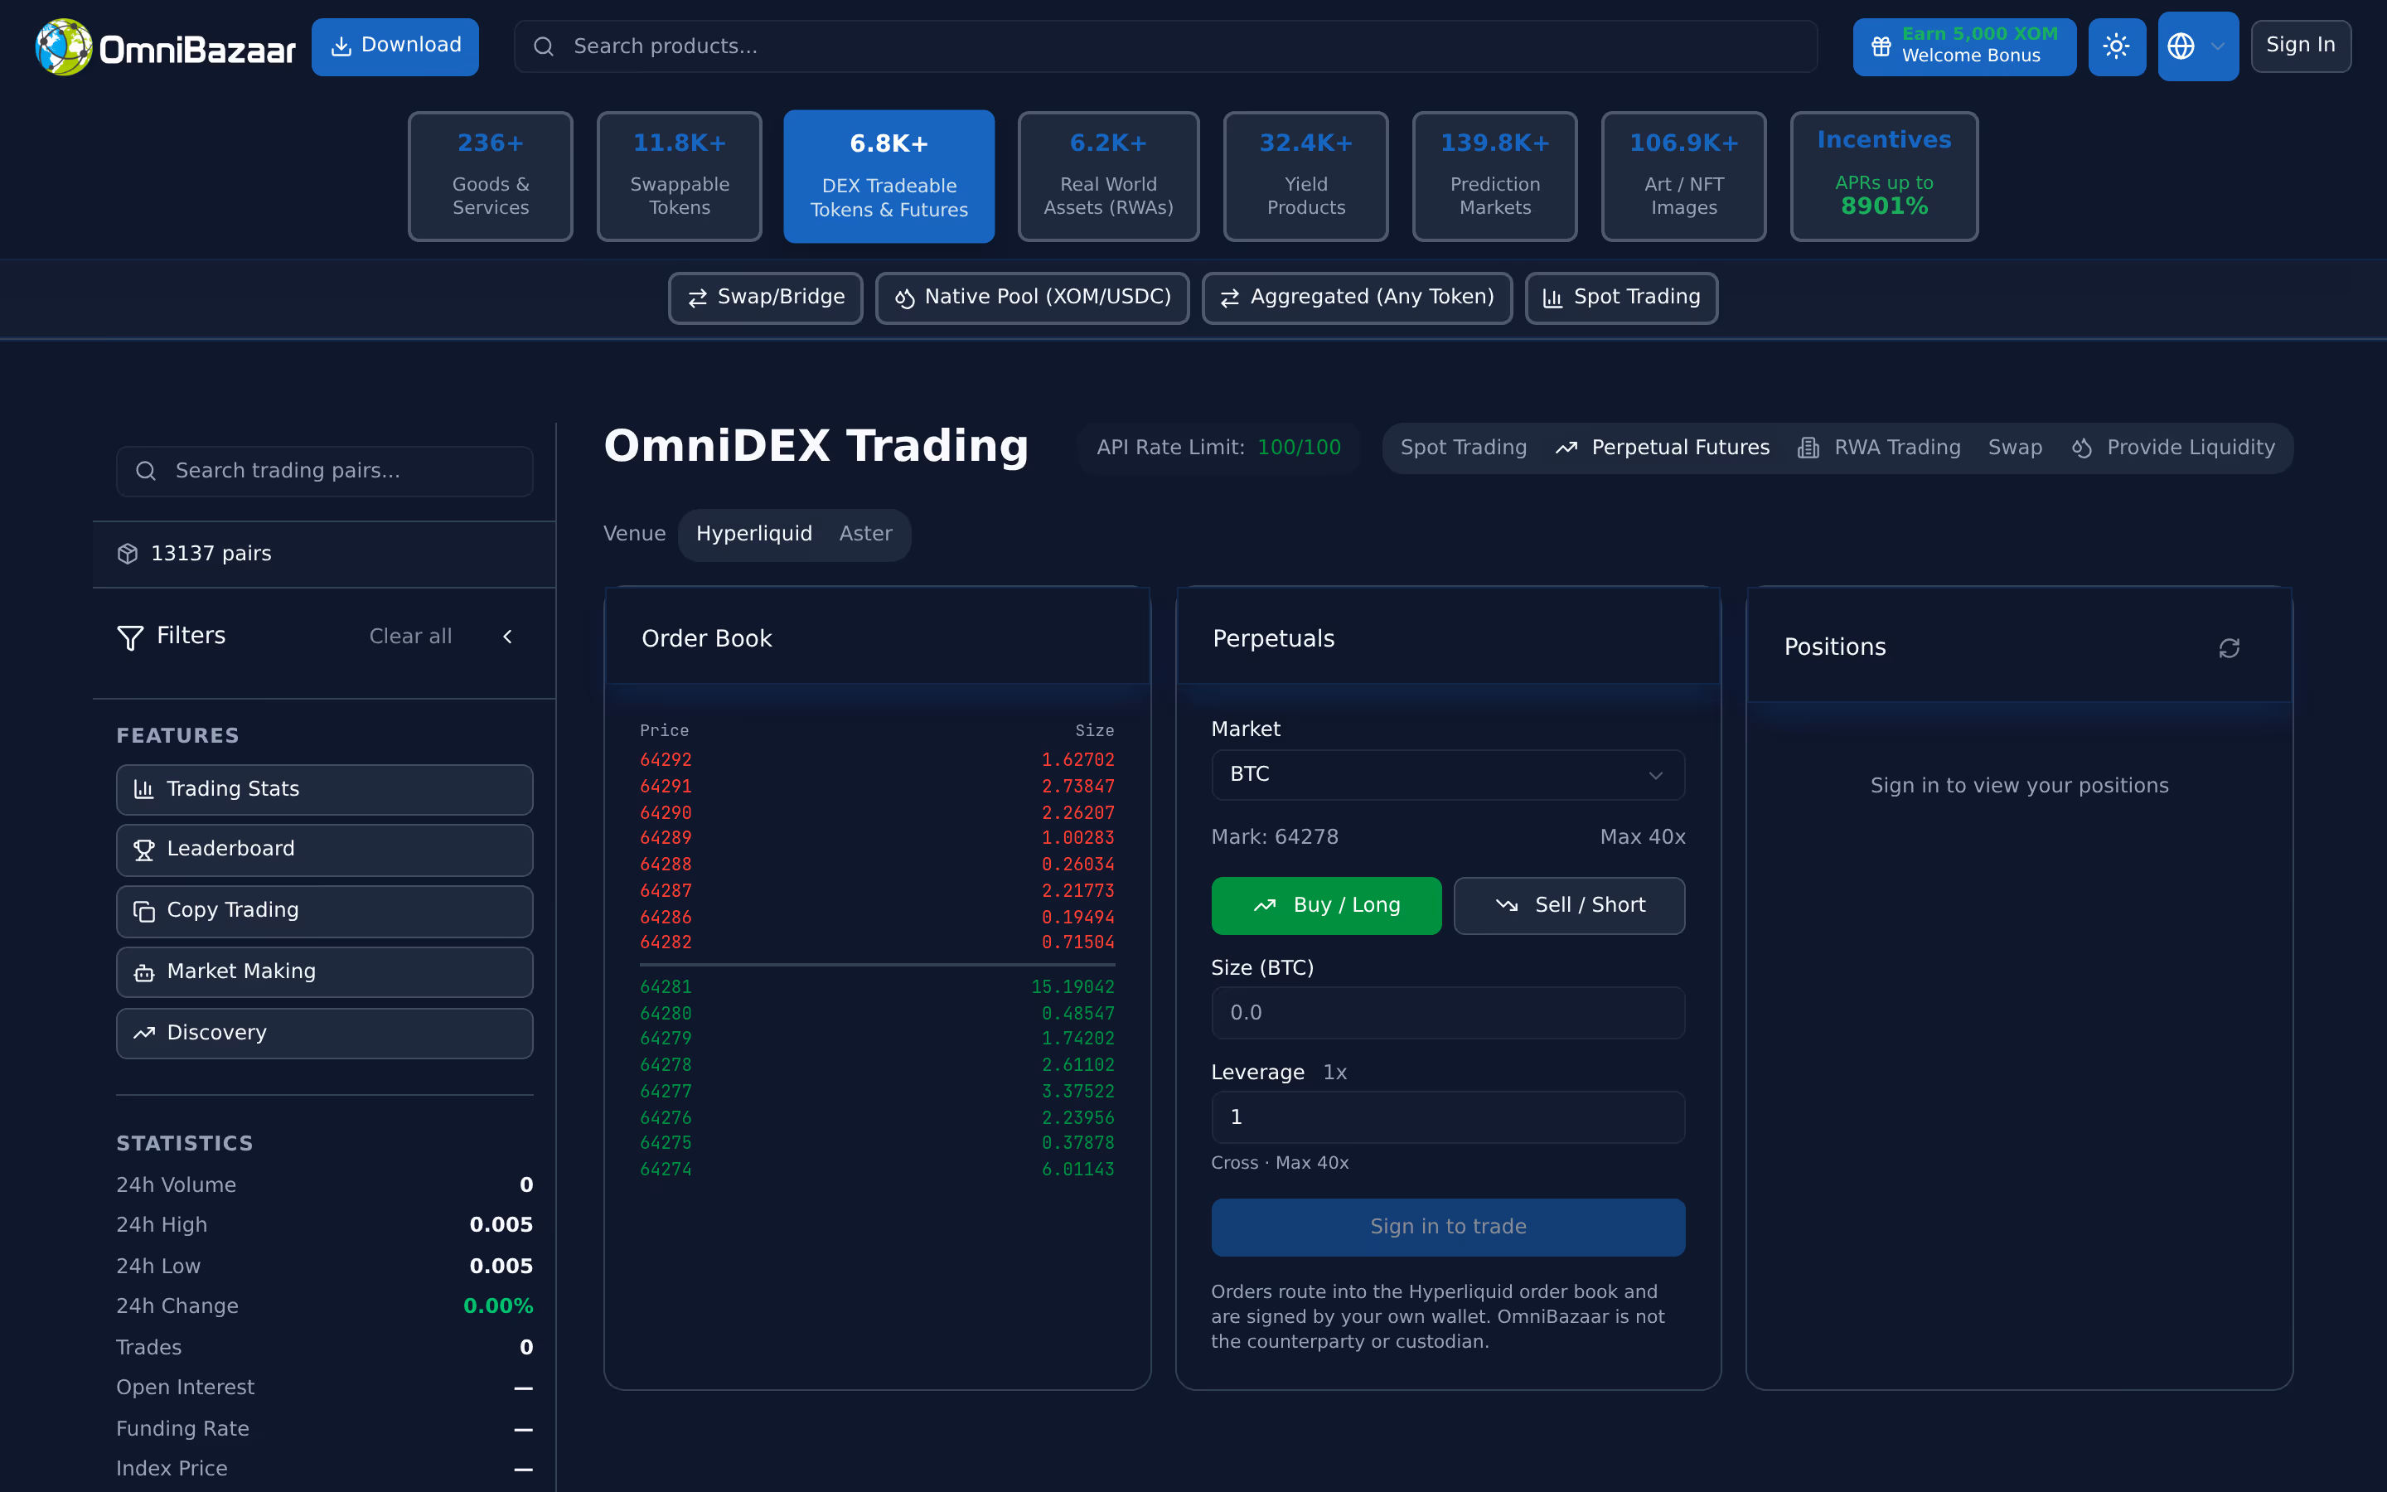Screen dimensions: 2387x1492
Task: Click the Size (BTC) input field
Action: coord(1448,1014)
